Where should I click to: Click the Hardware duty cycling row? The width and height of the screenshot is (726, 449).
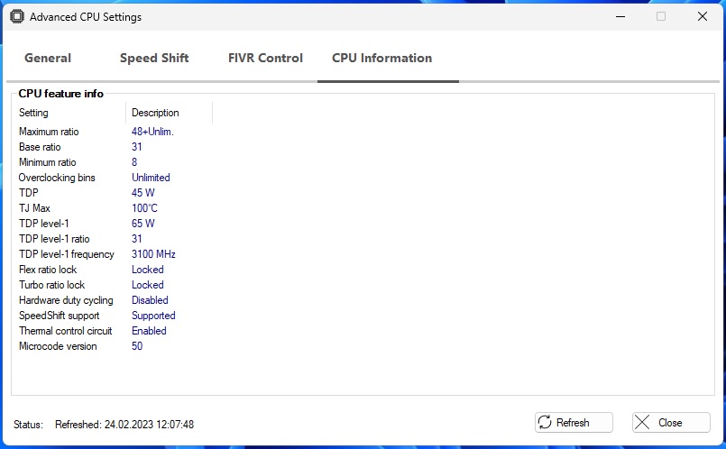click(x=66, y=300)
